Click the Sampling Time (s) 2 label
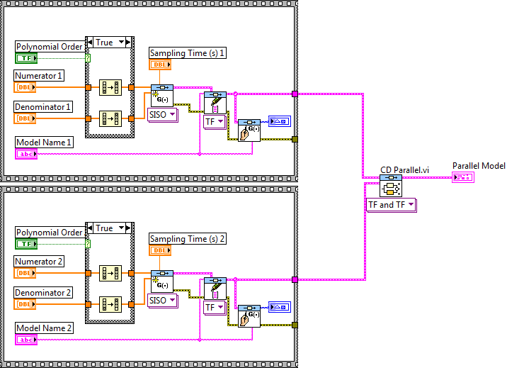 tap(188, 239)
